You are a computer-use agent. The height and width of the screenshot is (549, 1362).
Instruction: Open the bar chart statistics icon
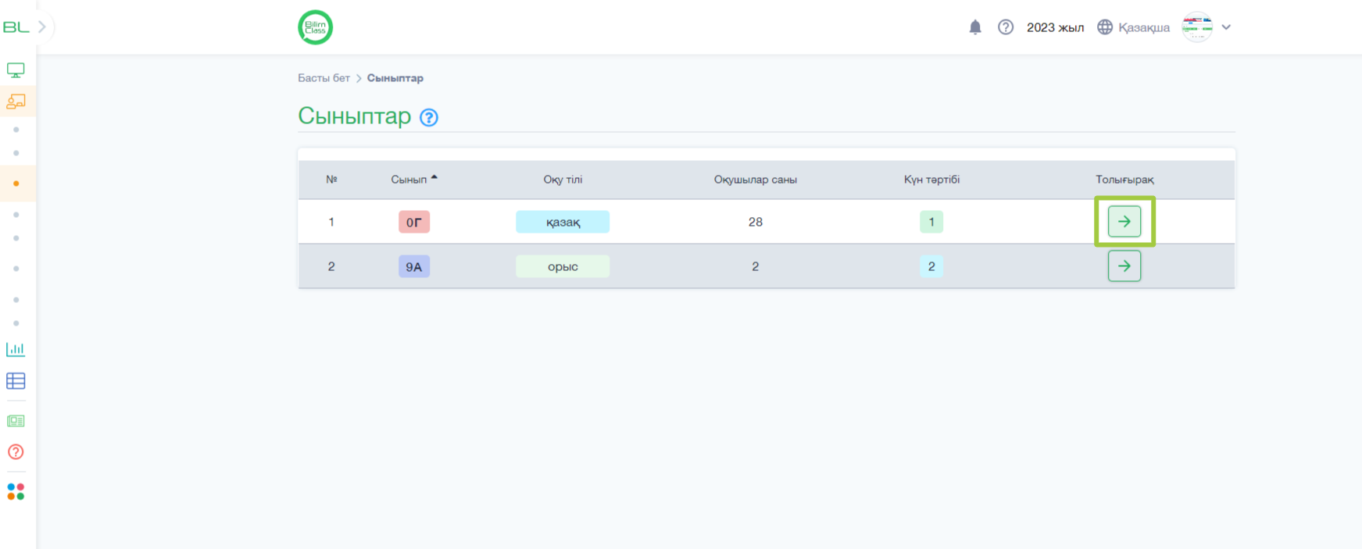(x=16, y=349)
